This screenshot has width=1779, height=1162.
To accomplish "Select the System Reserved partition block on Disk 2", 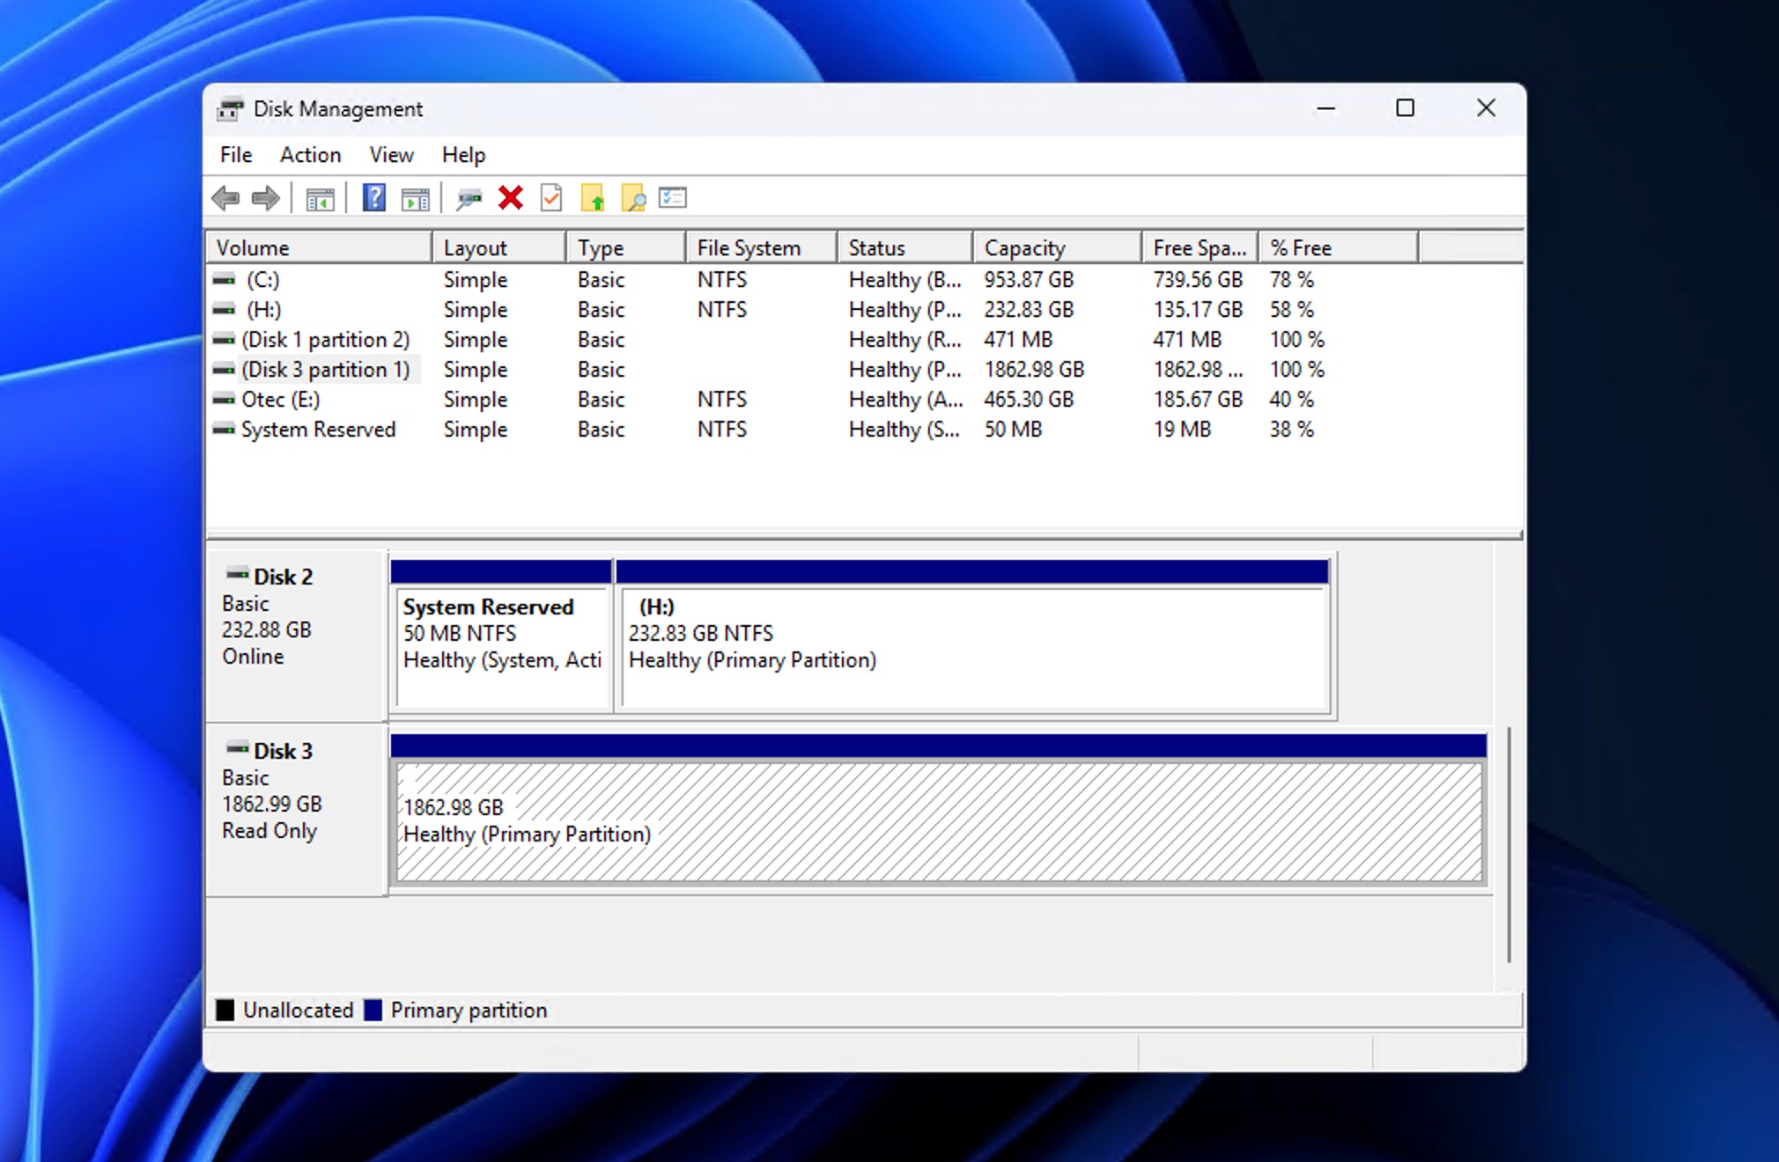I will point(502,635).
